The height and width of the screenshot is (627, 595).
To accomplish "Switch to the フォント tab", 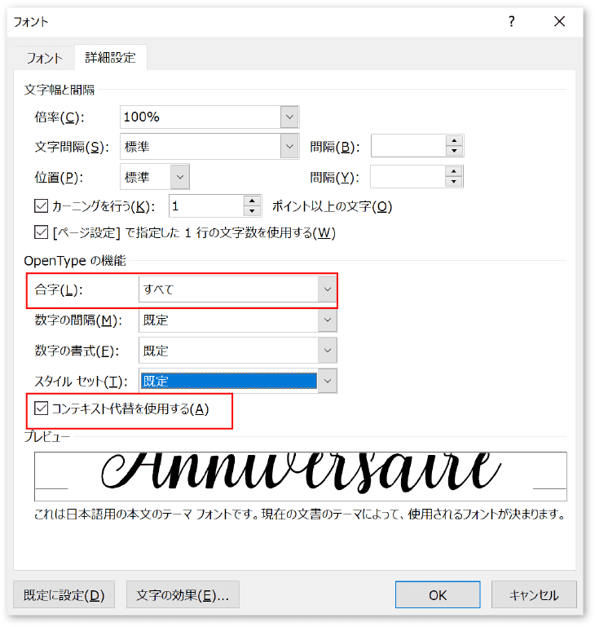I will (x=44, y=58).
